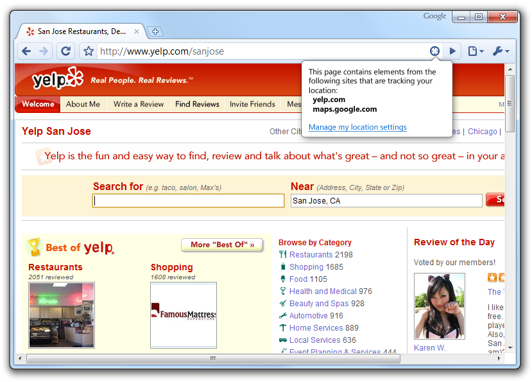Reload the page with the refresh icon
The height and width of the screenshot is (382, 532).
65,51
